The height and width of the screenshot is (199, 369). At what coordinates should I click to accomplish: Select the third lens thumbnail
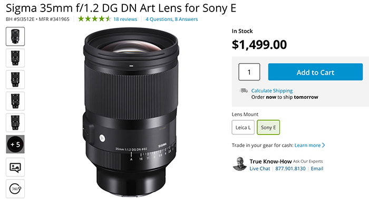(x=15, y=79)
